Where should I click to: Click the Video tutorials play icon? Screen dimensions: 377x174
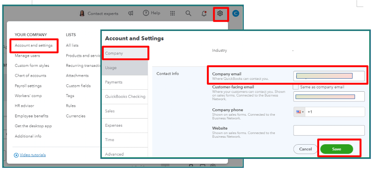pos(16,155)
